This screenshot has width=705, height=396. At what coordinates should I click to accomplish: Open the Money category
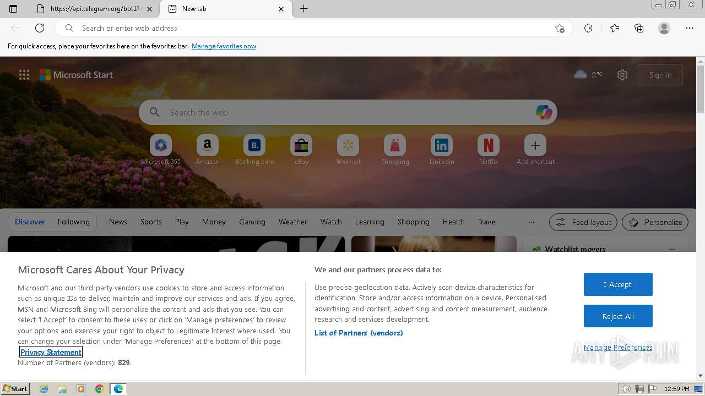(214, 222)
